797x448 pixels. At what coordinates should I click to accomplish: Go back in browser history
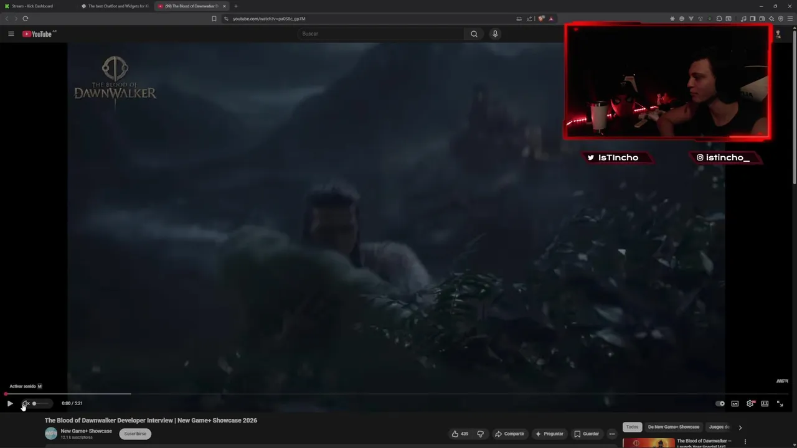[x=7, y=19]
